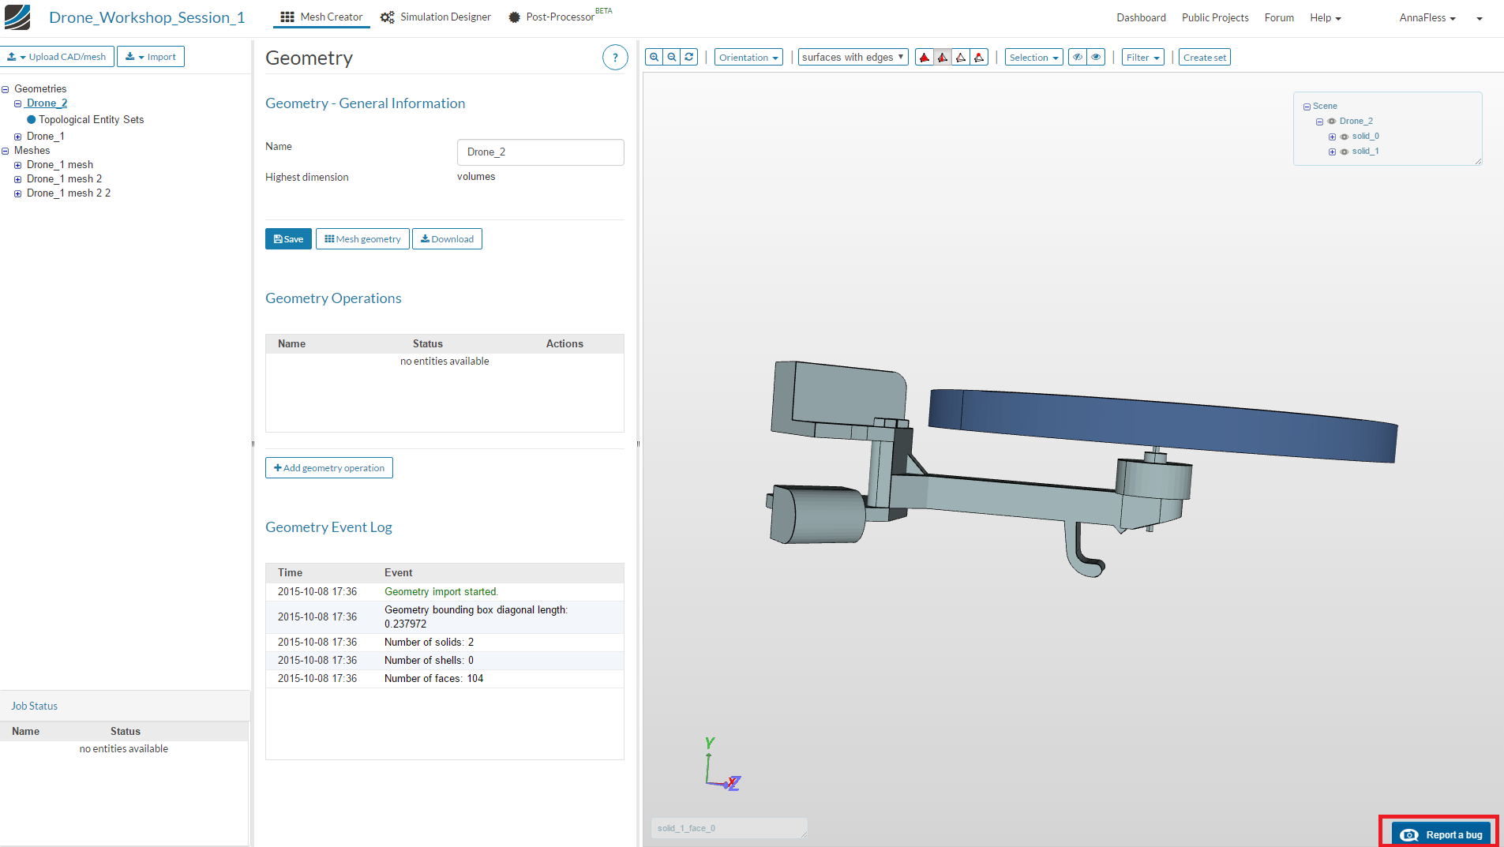Toggle visibility eye of Drone_2 in Scene
1504x847 pixels.
click(1332, 122)
